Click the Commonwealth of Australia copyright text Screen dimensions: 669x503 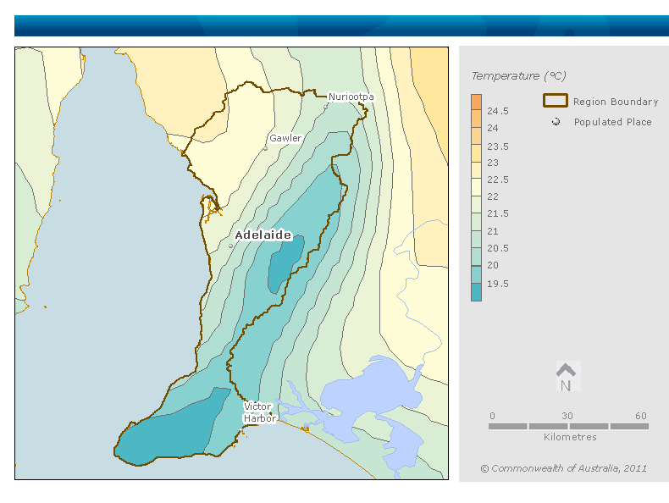click(x=563, y=468)
